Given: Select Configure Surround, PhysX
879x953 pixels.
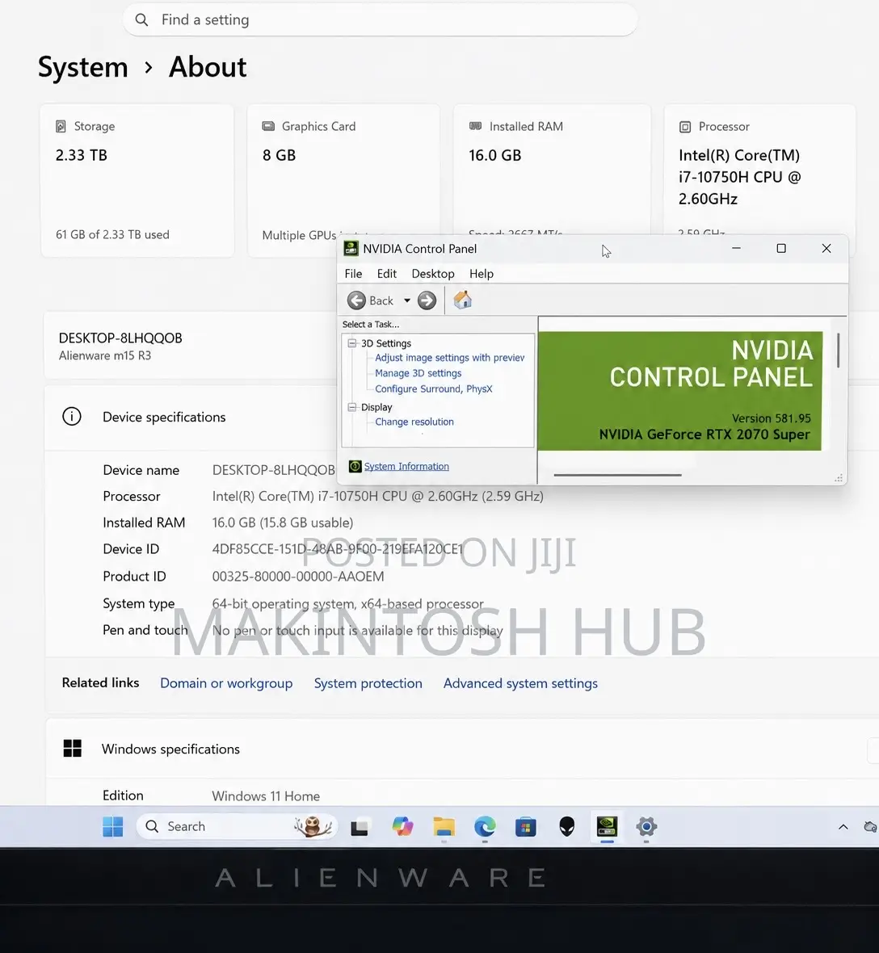Looking at the screenshot, I should click(433, 389).
